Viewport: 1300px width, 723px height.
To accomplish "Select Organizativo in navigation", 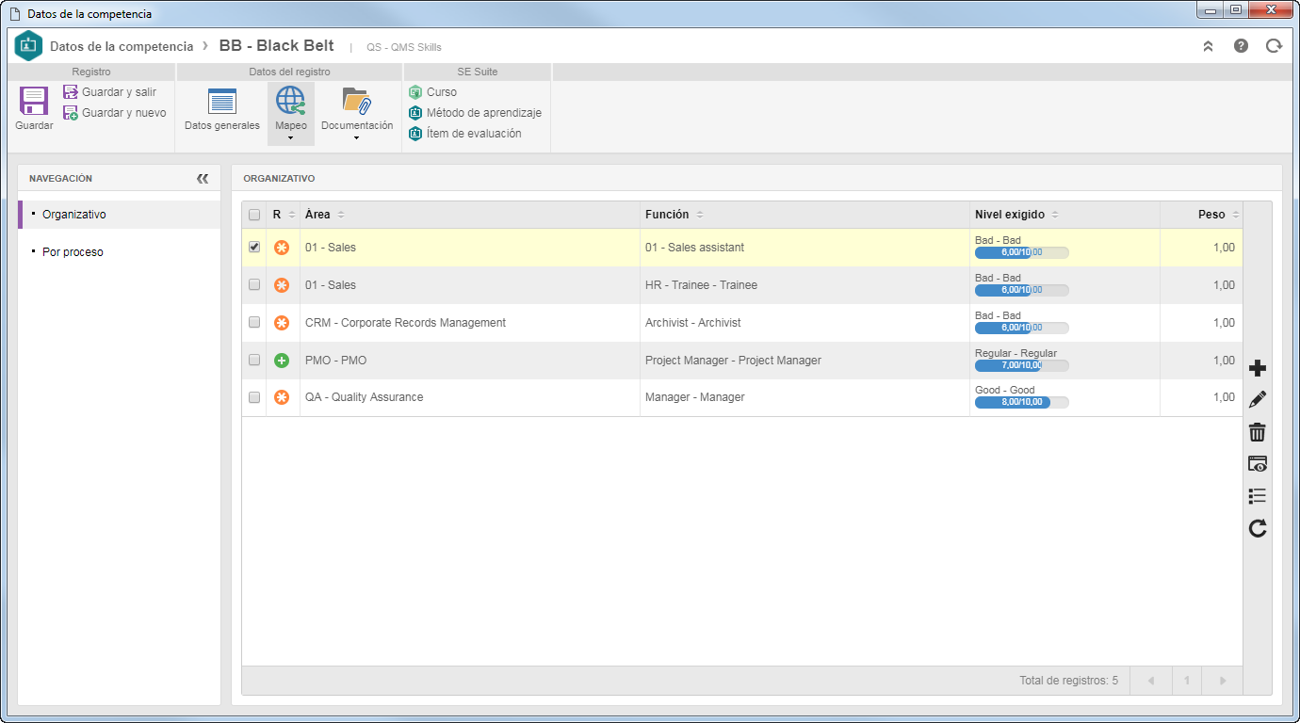I will click(119, 215).
